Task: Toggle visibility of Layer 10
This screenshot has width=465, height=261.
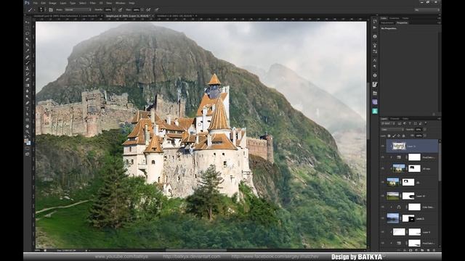Action: click(x=383, y=196)
